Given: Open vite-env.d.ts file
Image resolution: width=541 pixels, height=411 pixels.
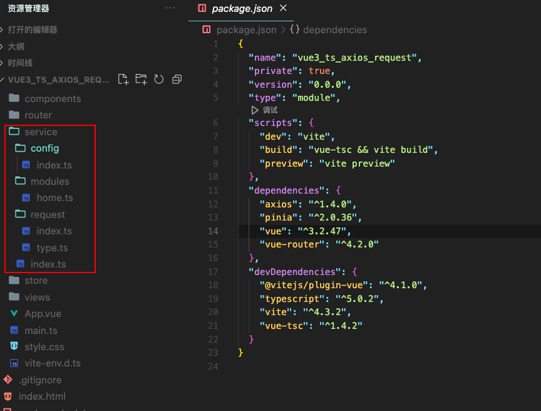Looking at the screenshot, I should (53, 363).
